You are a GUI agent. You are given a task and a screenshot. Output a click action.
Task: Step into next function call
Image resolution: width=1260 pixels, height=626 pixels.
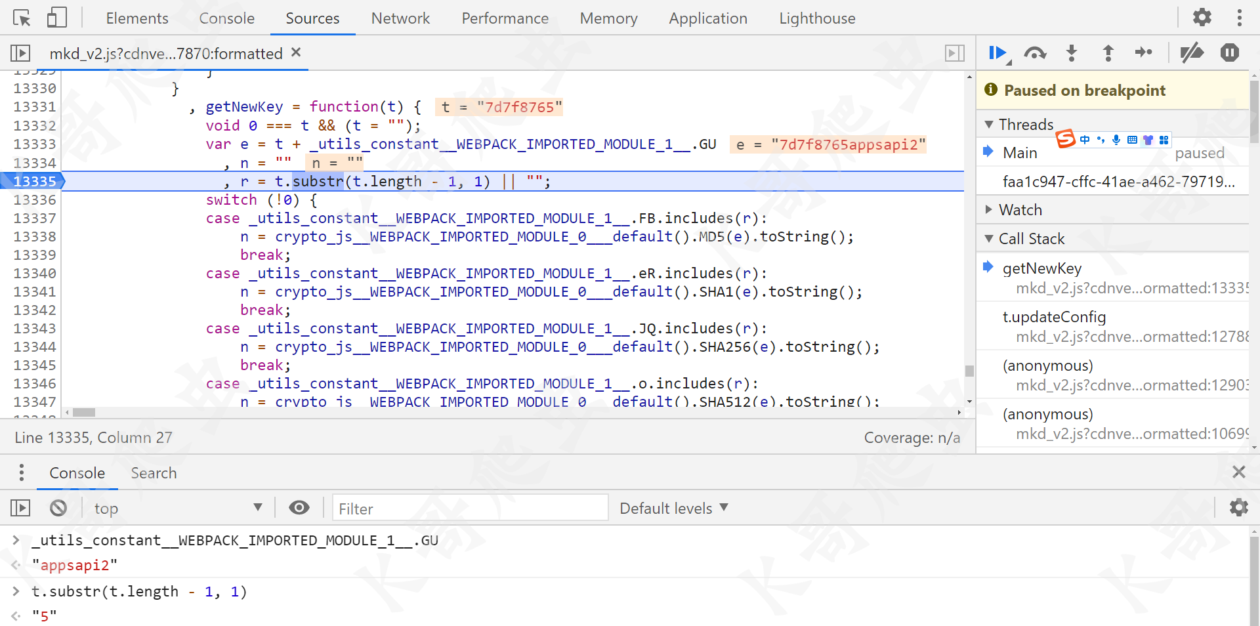[x=1072, y=53]
